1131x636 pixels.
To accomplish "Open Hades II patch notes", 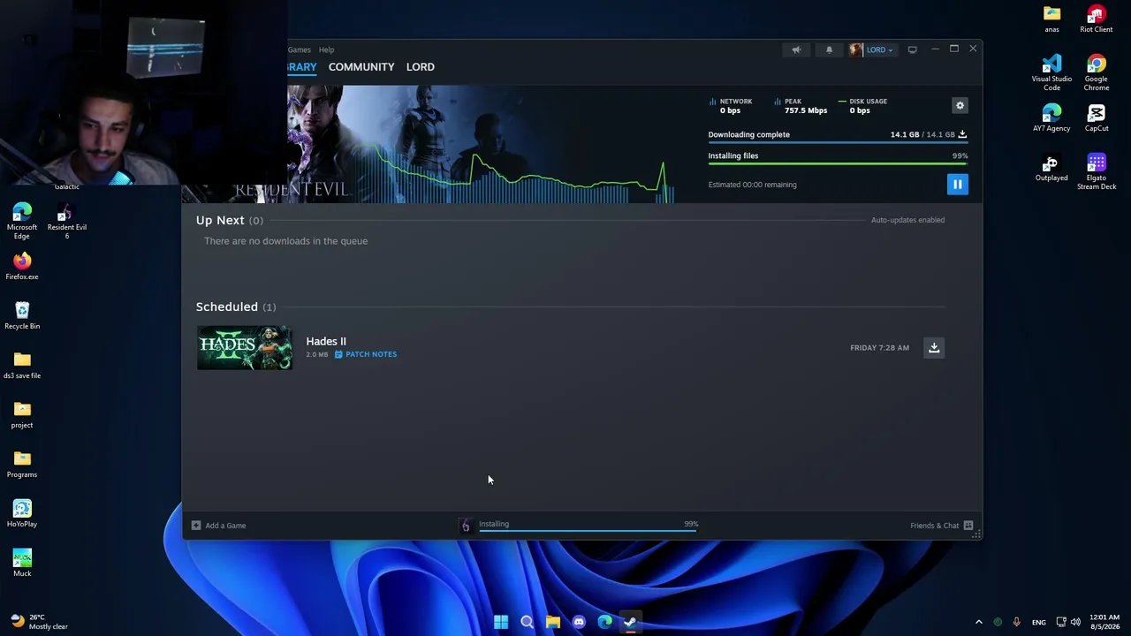I will tap(365, 354).
